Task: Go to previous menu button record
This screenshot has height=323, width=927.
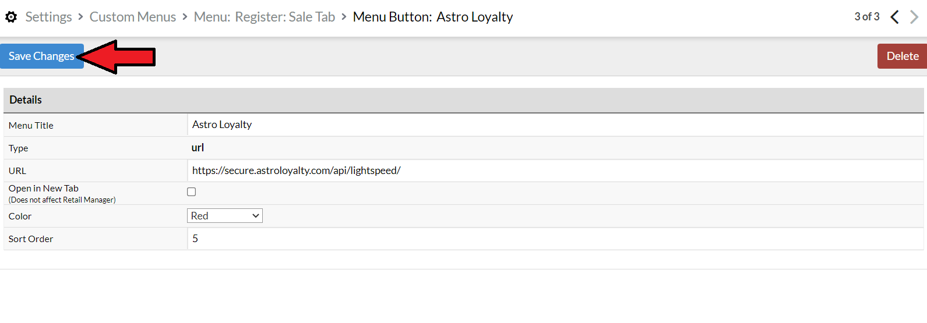Action: [894, 17]
